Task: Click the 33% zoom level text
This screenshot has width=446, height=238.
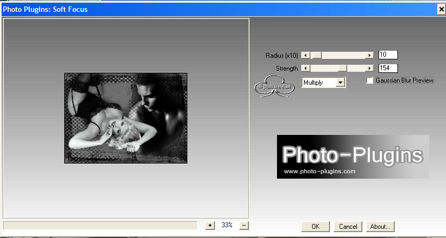Action: coord(227,225)
